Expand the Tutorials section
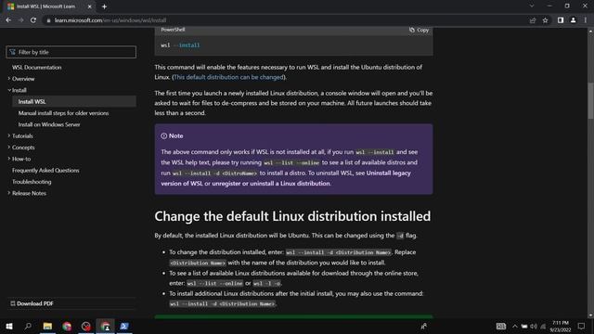Viewport: 594px width, 334px height. click(x=22, y=136)
